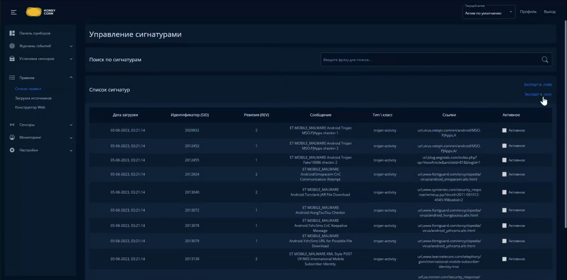567x280 pixels.
Task: Click the search magnifier icon
Action: [x=545, y=60]
